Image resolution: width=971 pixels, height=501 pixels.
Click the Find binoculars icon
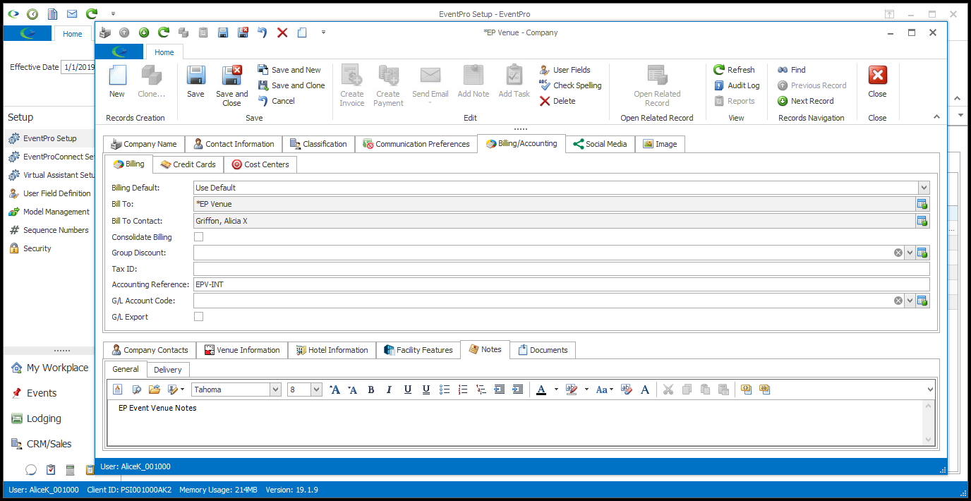coord(783,70)
